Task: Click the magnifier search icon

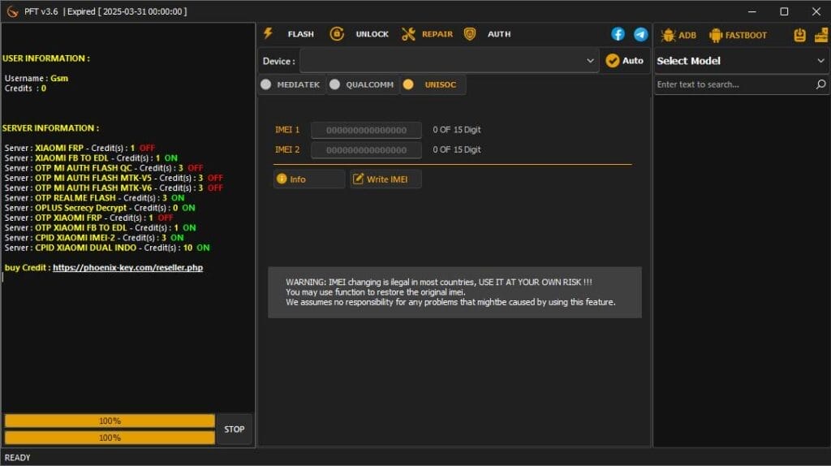Action: coord(821,84)
